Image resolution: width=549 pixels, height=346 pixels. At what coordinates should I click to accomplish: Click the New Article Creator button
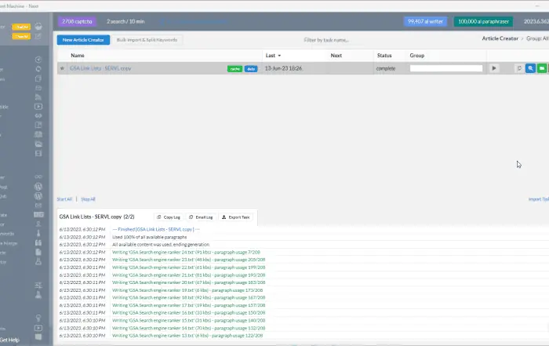(82, 39)
